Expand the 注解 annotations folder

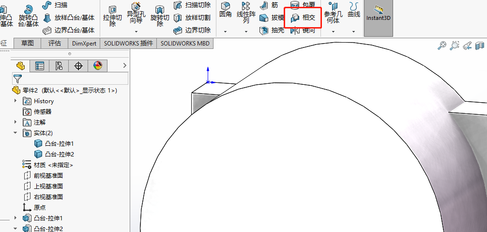15,123
